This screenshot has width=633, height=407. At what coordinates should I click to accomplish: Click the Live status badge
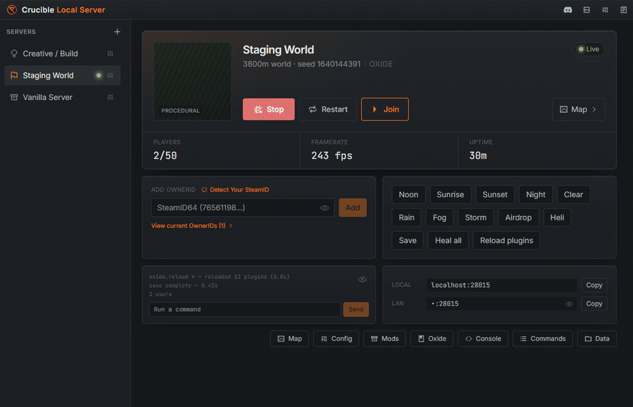pos(588,49)
